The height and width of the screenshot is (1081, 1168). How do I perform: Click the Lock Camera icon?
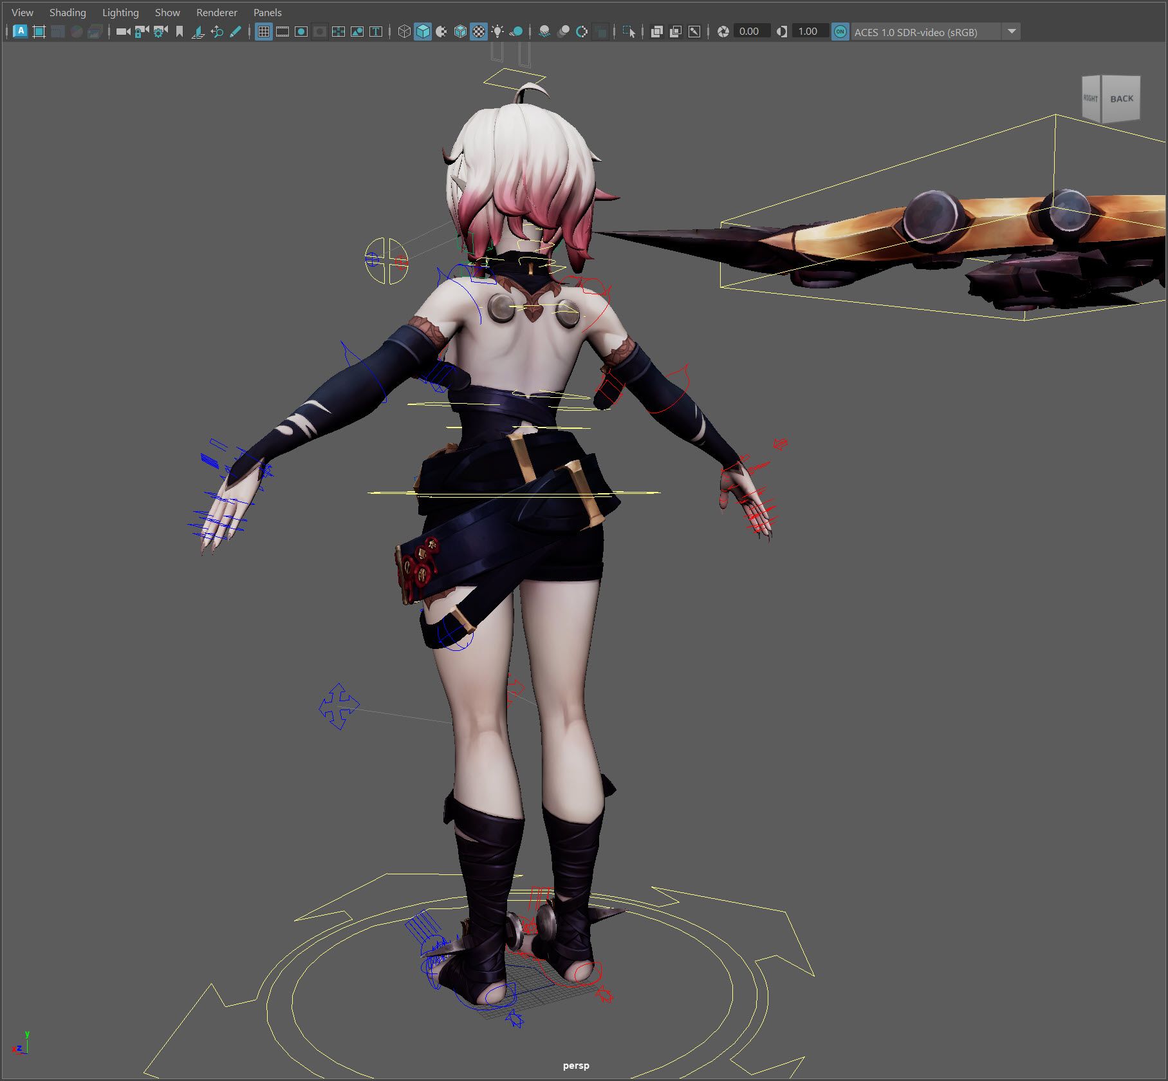(142, 32)
